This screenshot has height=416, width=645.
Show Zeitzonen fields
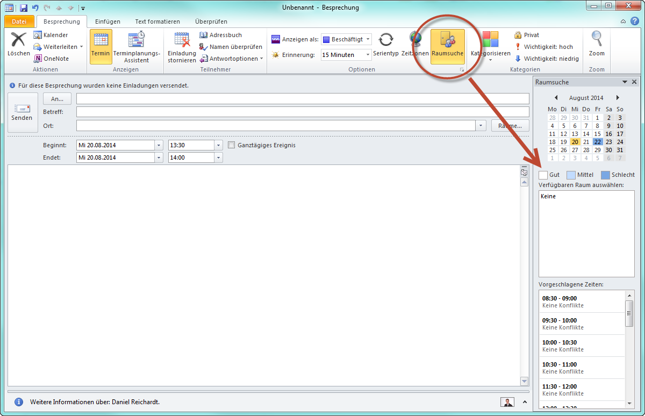415,44
